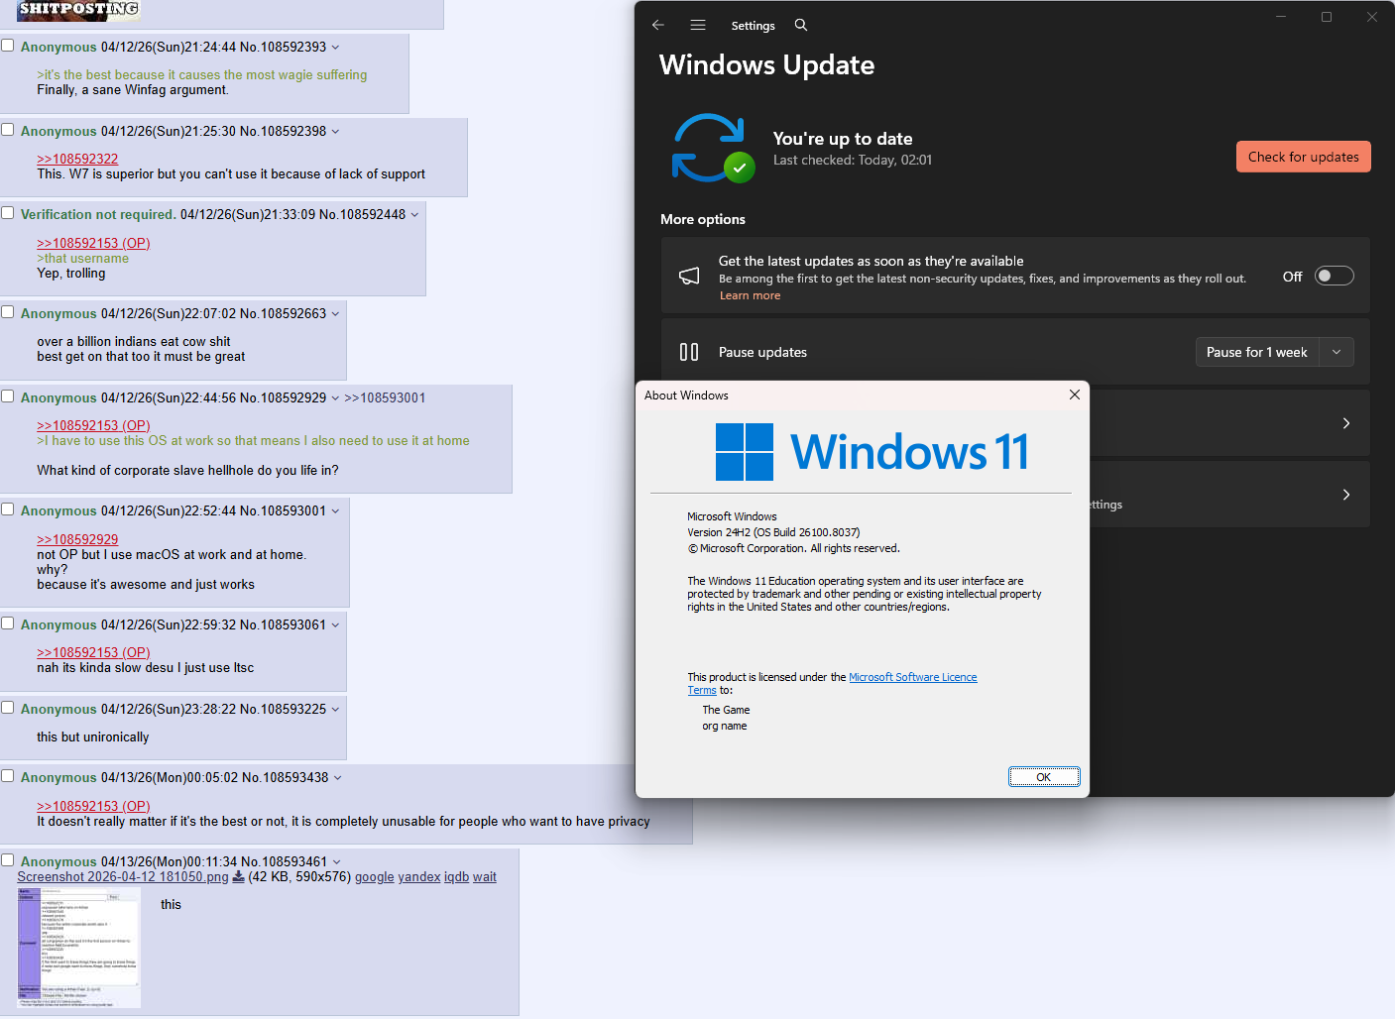Image resolution: width=1395 pixels, height=1019 pixels.
Task: Expand the post menu arrow for No.108593225
Action: coord(335,709)
